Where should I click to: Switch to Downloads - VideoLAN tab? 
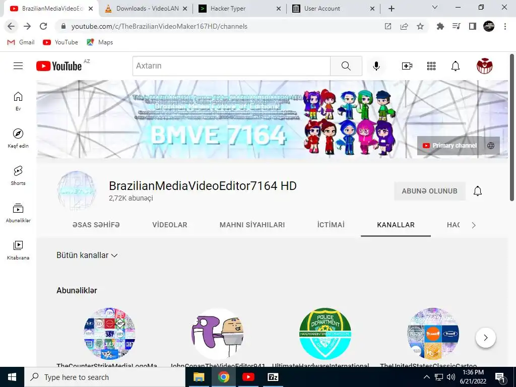(146, 9)
